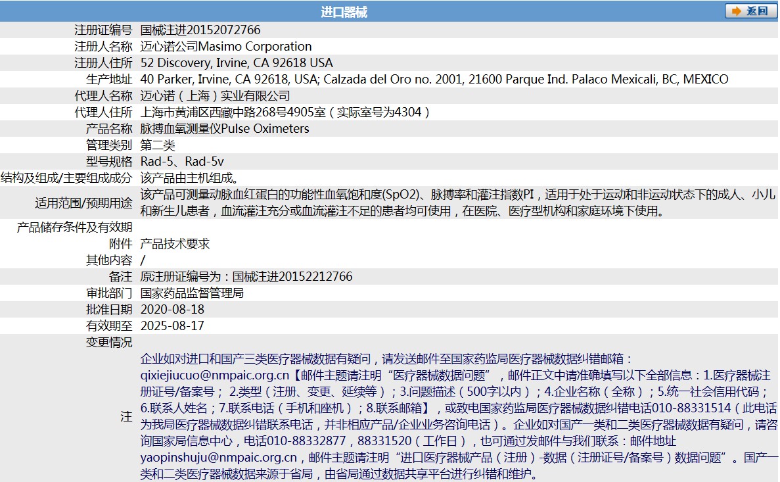Click the 代理人住所 label
This screenshot has height=482, width=780.
click(x=103, y=112)
